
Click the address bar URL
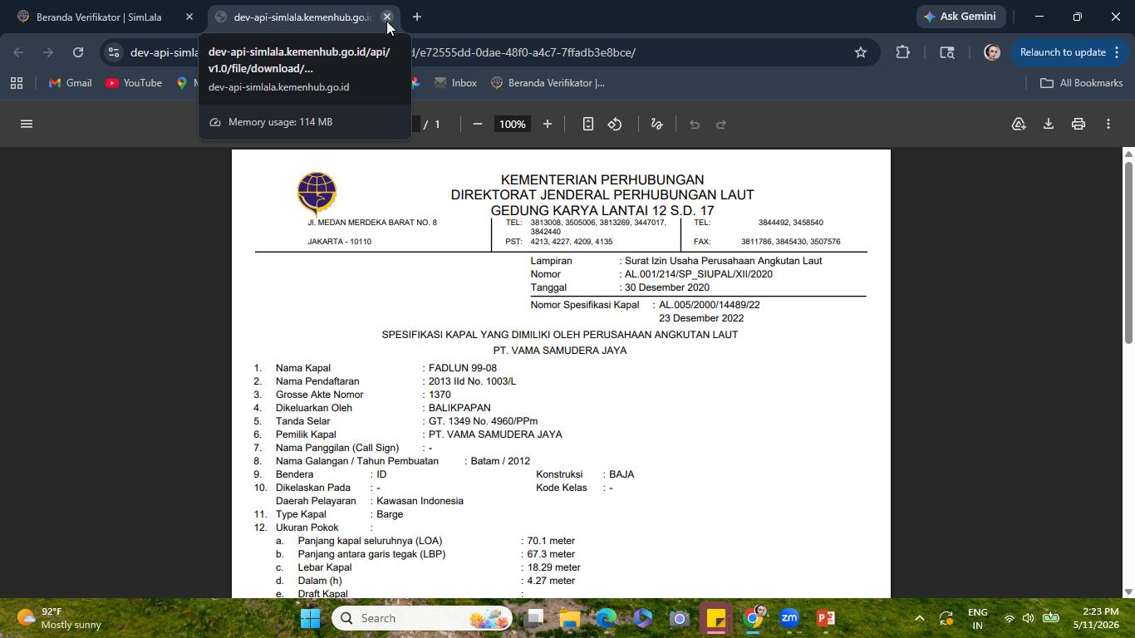click(490, 52)
